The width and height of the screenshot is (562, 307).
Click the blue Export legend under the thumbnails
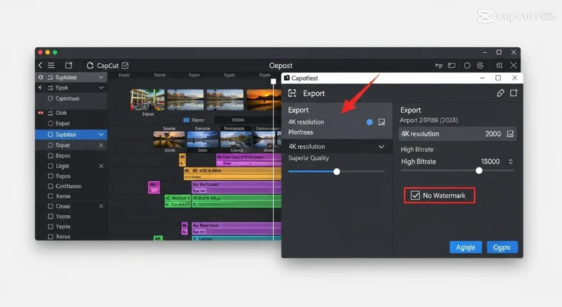click(194, 120)
